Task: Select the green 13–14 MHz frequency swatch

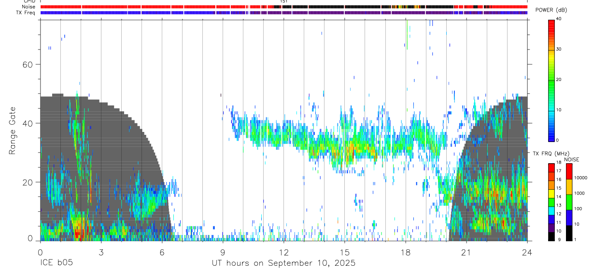Action: click(x=551, y=202)
